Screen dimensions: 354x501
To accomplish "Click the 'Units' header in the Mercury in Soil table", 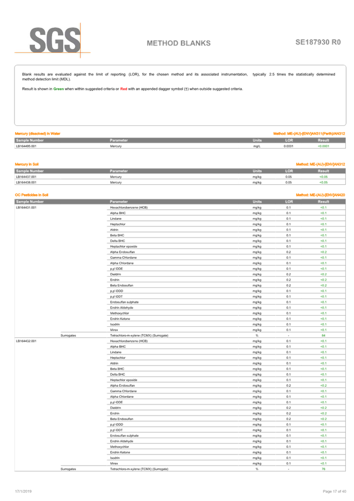I will [x=257, y=171].
